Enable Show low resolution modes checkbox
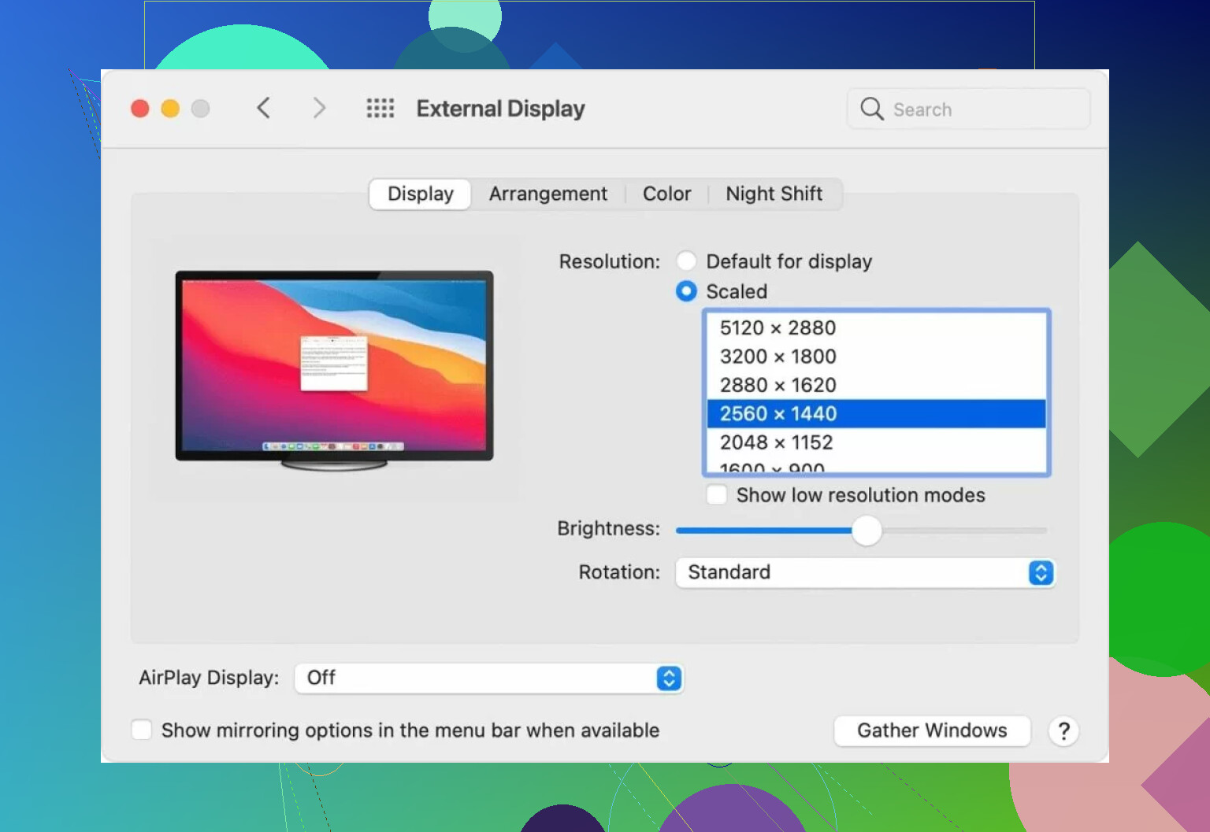The width and height of the screenshot is (1210, 832). pyautogui.click(x=717, y=495)
